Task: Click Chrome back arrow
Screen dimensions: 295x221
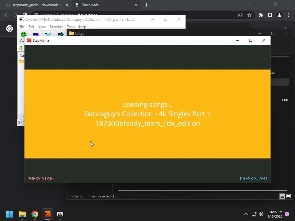Action: 6,15
